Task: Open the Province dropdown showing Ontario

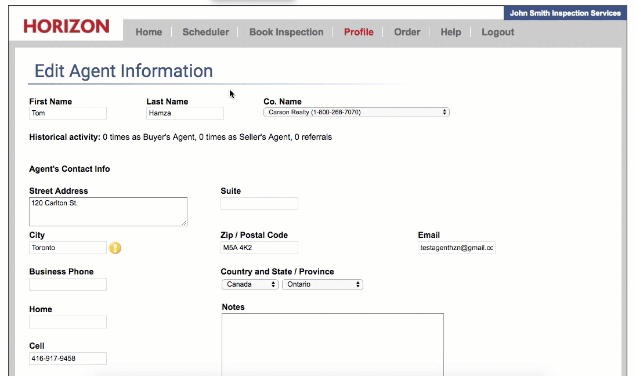Action: [323, 284]
